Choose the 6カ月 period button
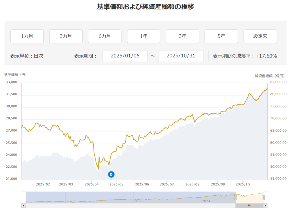The height and width of the screenshot is (209, 291). pyautogui.click(x=105, y=36)
